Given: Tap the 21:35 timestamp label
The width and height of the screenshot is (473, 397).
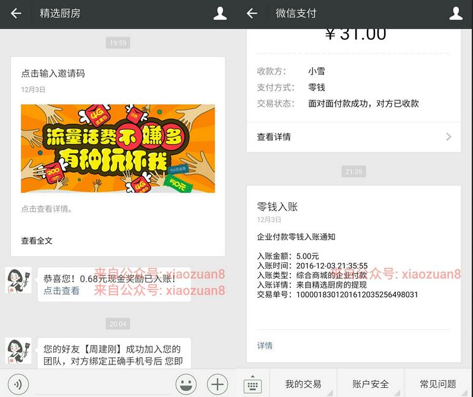Looking at the screenshot, I should click(x=354, y=172).
